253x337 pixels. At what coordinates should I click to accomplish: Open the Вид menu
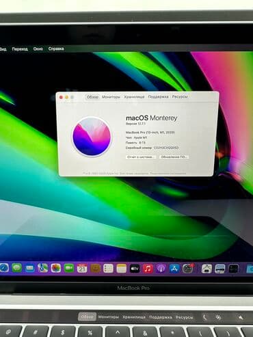pos(3,49)
